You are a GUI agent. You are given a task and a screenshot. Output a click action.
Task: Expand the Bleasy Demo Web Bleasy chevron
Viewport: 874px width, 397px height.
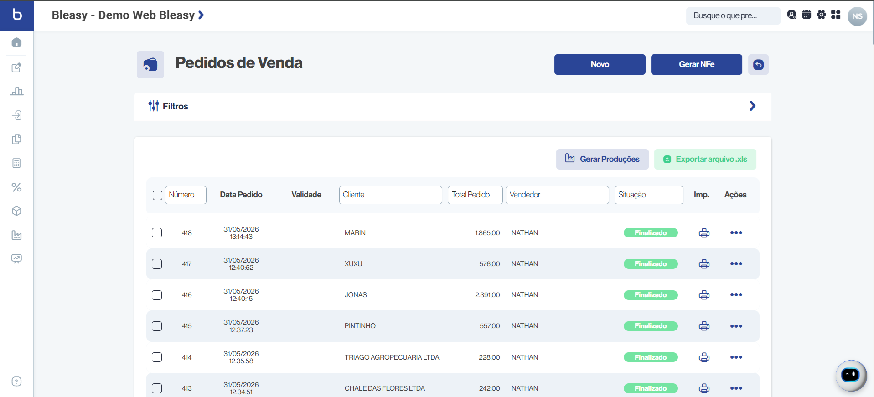click(201, 15)
